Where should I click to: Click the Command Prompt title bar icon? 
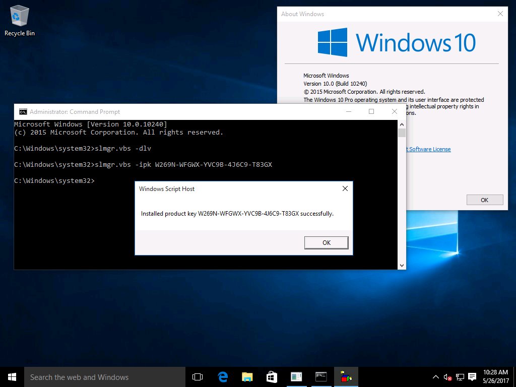click(23, 112)
